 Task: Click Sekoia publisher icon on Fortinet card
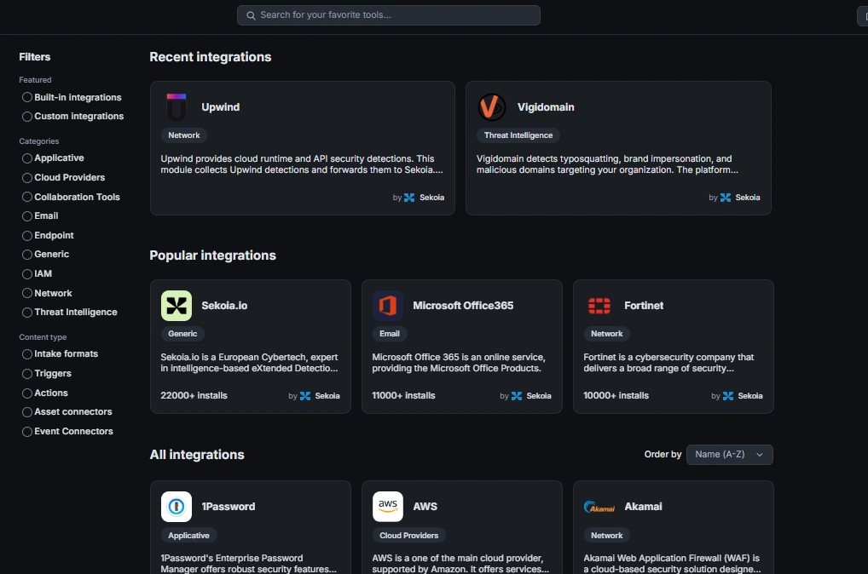728,396
